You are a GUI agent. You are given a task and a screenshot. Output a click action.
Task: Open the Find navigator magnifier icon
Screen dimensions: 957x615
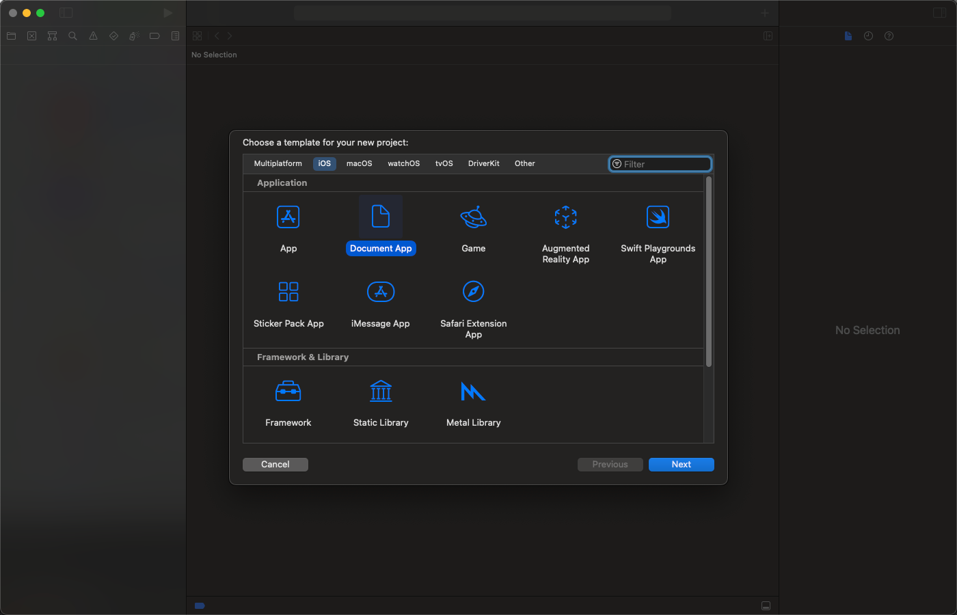72,36
